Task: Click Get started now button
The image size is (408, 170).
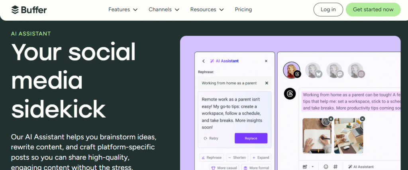Action: point(373,10)
